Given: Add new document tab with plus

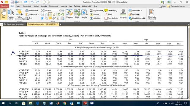Looking at the screenshot, I should pos(60,24).
